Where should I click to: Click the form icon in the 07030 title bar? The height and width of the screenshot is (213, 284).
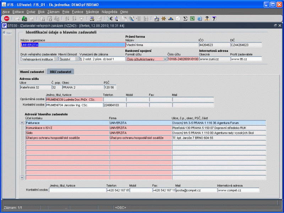coord(4,26)
